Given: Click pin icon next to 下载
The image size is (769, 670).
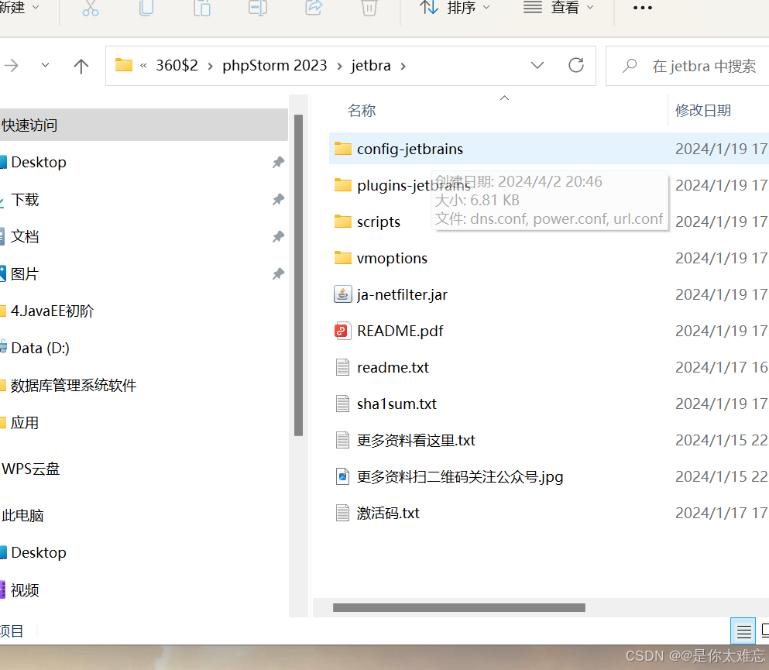Looking at the screenshot, I should (278, 200).
